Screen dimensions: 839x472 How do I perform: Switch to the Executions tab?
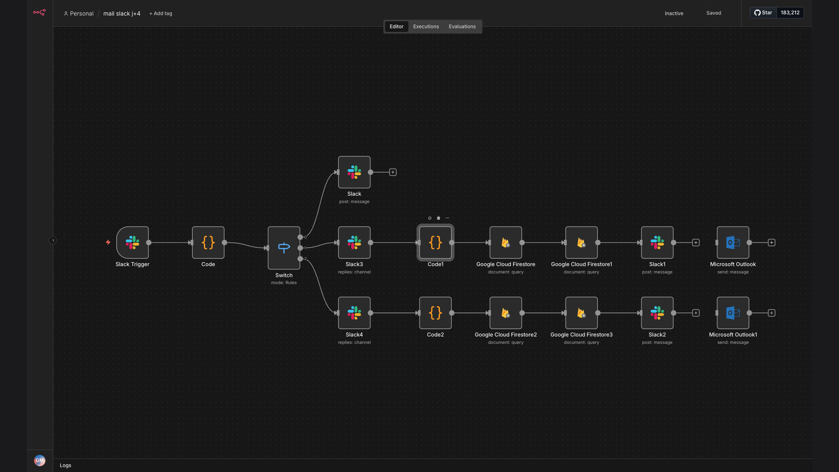pyautogui.click(x=426, y=27)
